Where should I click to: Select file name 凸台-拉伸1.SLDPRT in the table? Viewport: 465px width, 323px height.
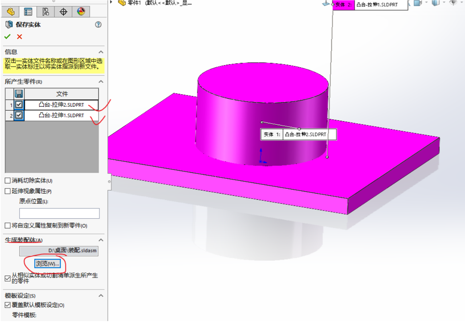coord(61,115)
